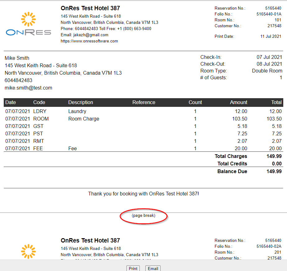The width and height of the screenshot is (287, 271).
Task: Click the Total column header
Action: click(x=276, y=103)
